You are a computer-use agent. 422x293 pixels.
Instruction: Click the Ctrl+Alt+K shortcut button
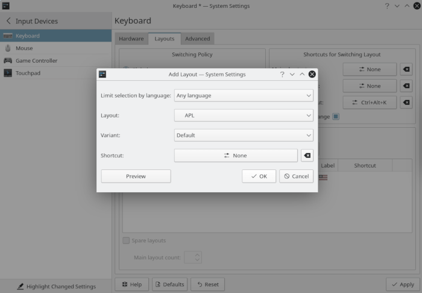coord(370,102)
